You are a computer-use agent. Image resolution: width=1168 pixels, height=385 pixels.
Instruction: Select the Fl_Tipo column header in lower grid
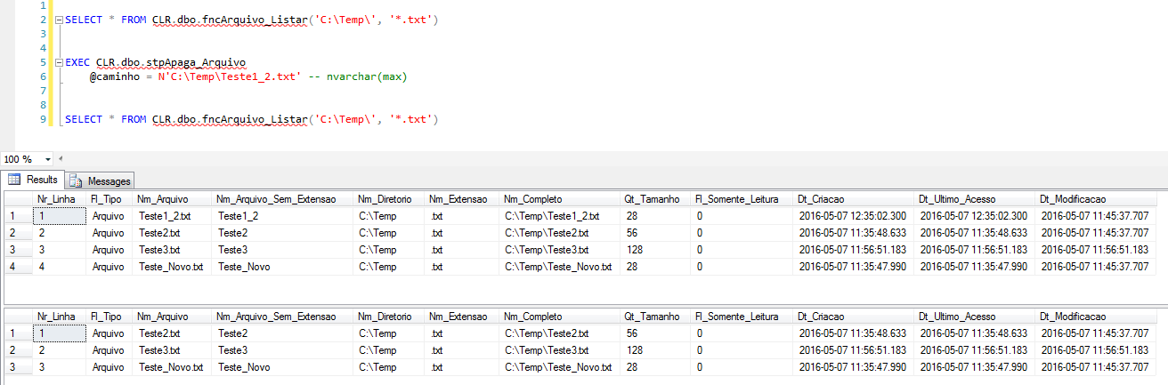click(x=109, y=317)
